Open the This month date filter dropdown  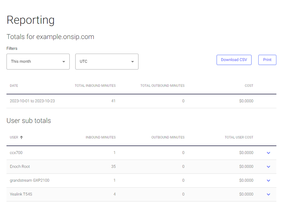point(38,62)
